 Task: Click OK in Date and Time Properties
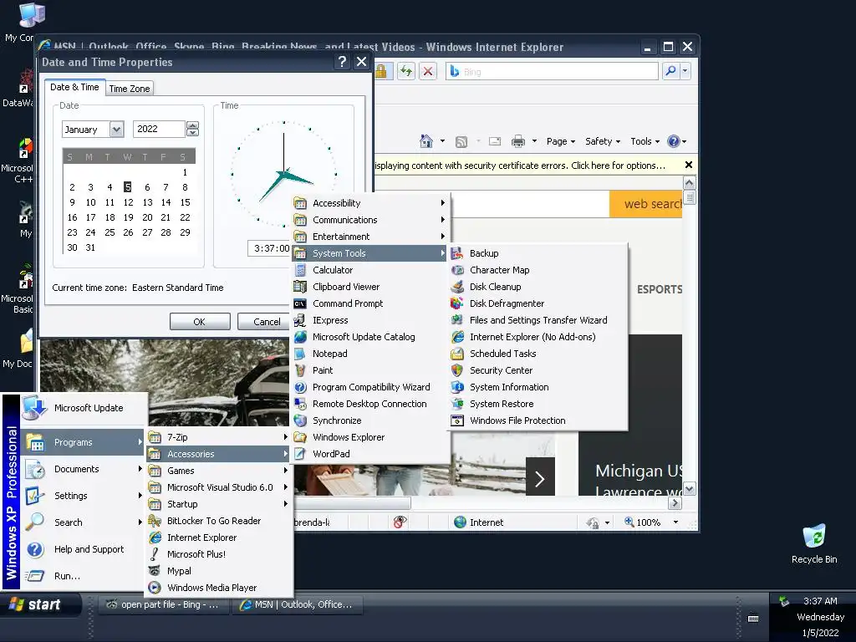[x=200, y=322]
